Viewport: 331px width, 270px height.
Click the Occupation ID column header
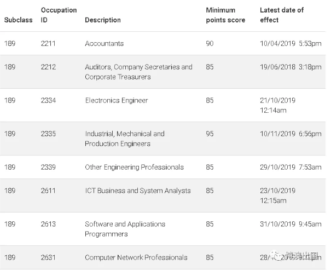click(x=59, y=15)
